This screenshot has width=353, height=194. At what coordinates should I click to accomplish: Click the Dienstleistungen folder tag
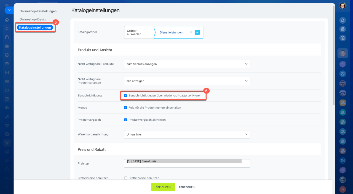[x=171, y=32]
